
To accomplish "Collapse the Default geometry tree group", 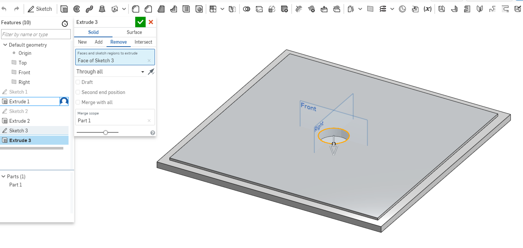I will (5, 45).
